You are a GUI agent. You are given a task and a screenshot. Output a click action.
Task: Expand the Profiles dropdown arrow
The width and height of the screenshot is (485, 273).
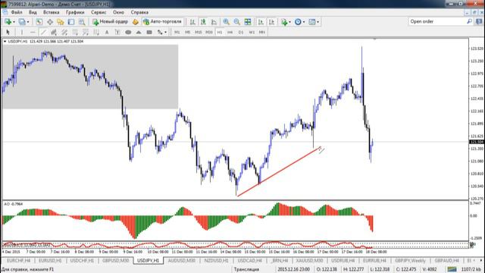click(x=28, y=22)
